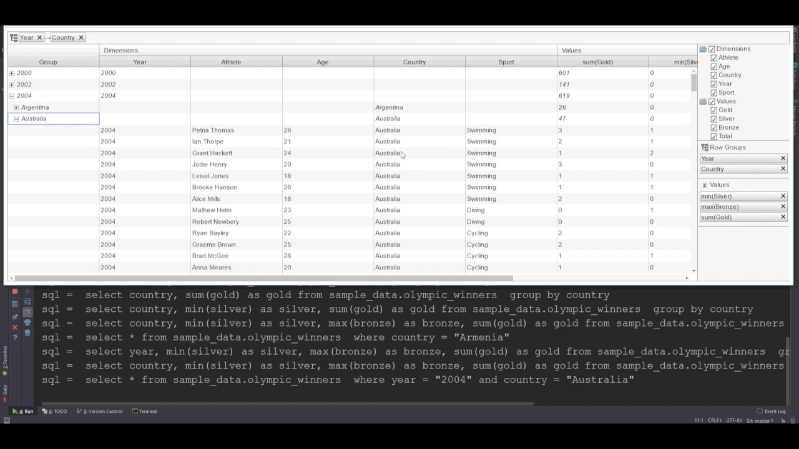Open the Event Log
799x449 pixels.
[x=771, y=412]
